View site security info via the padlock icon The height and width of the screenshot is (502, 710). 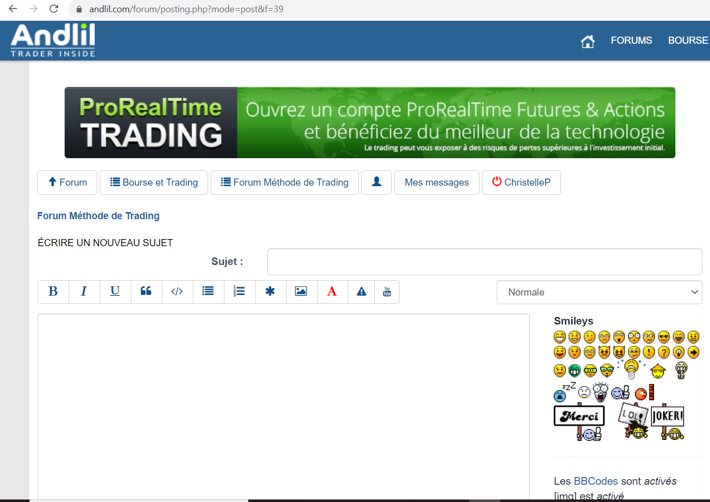79,9
